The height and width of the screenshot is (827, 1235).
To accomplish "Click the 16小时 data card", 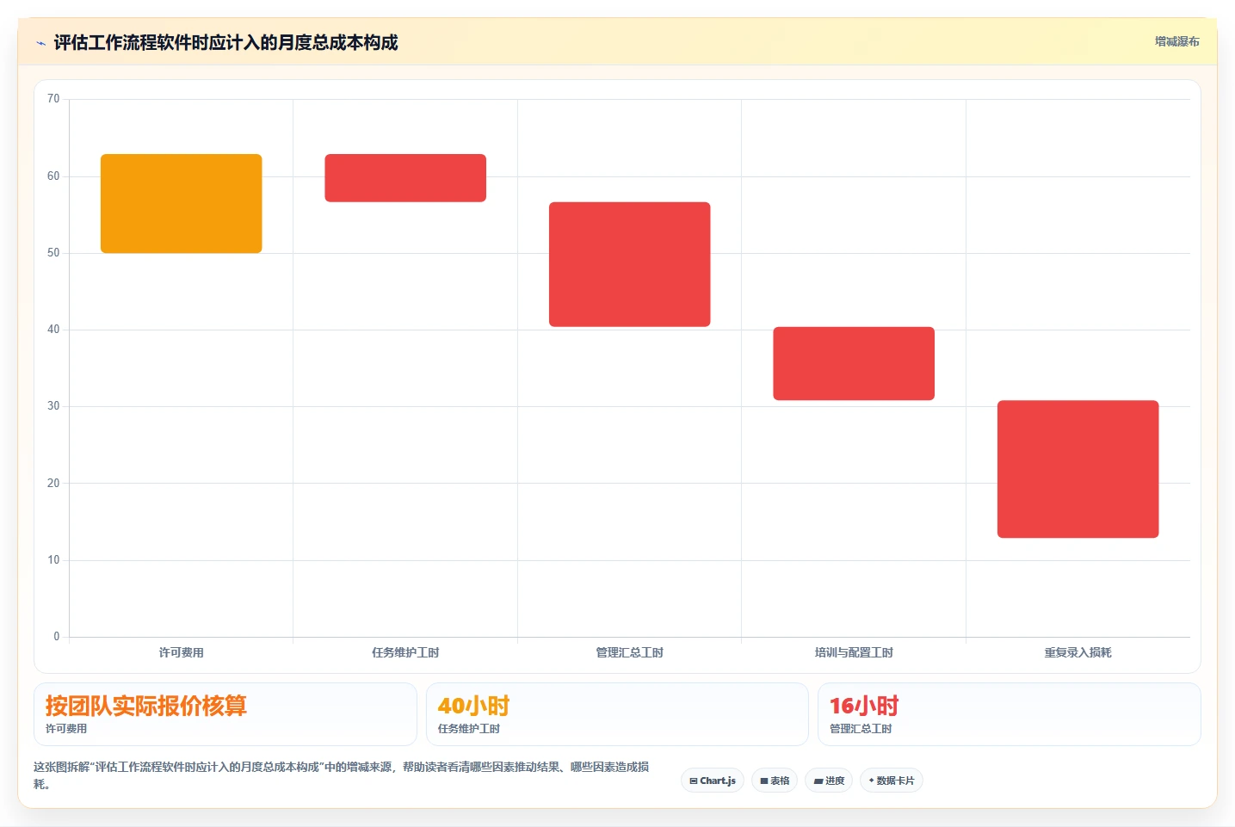I will coord(1010,714).
